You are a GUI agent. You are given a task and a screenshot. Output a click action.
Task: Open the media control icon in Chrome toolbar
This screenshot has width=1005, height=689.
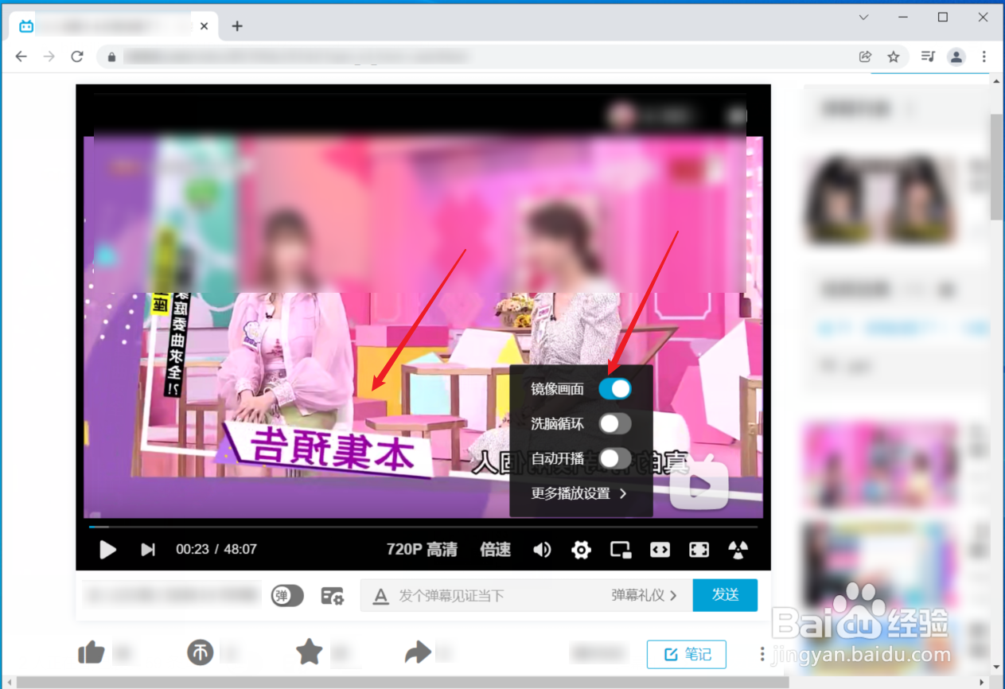click(x=928, y=56)
